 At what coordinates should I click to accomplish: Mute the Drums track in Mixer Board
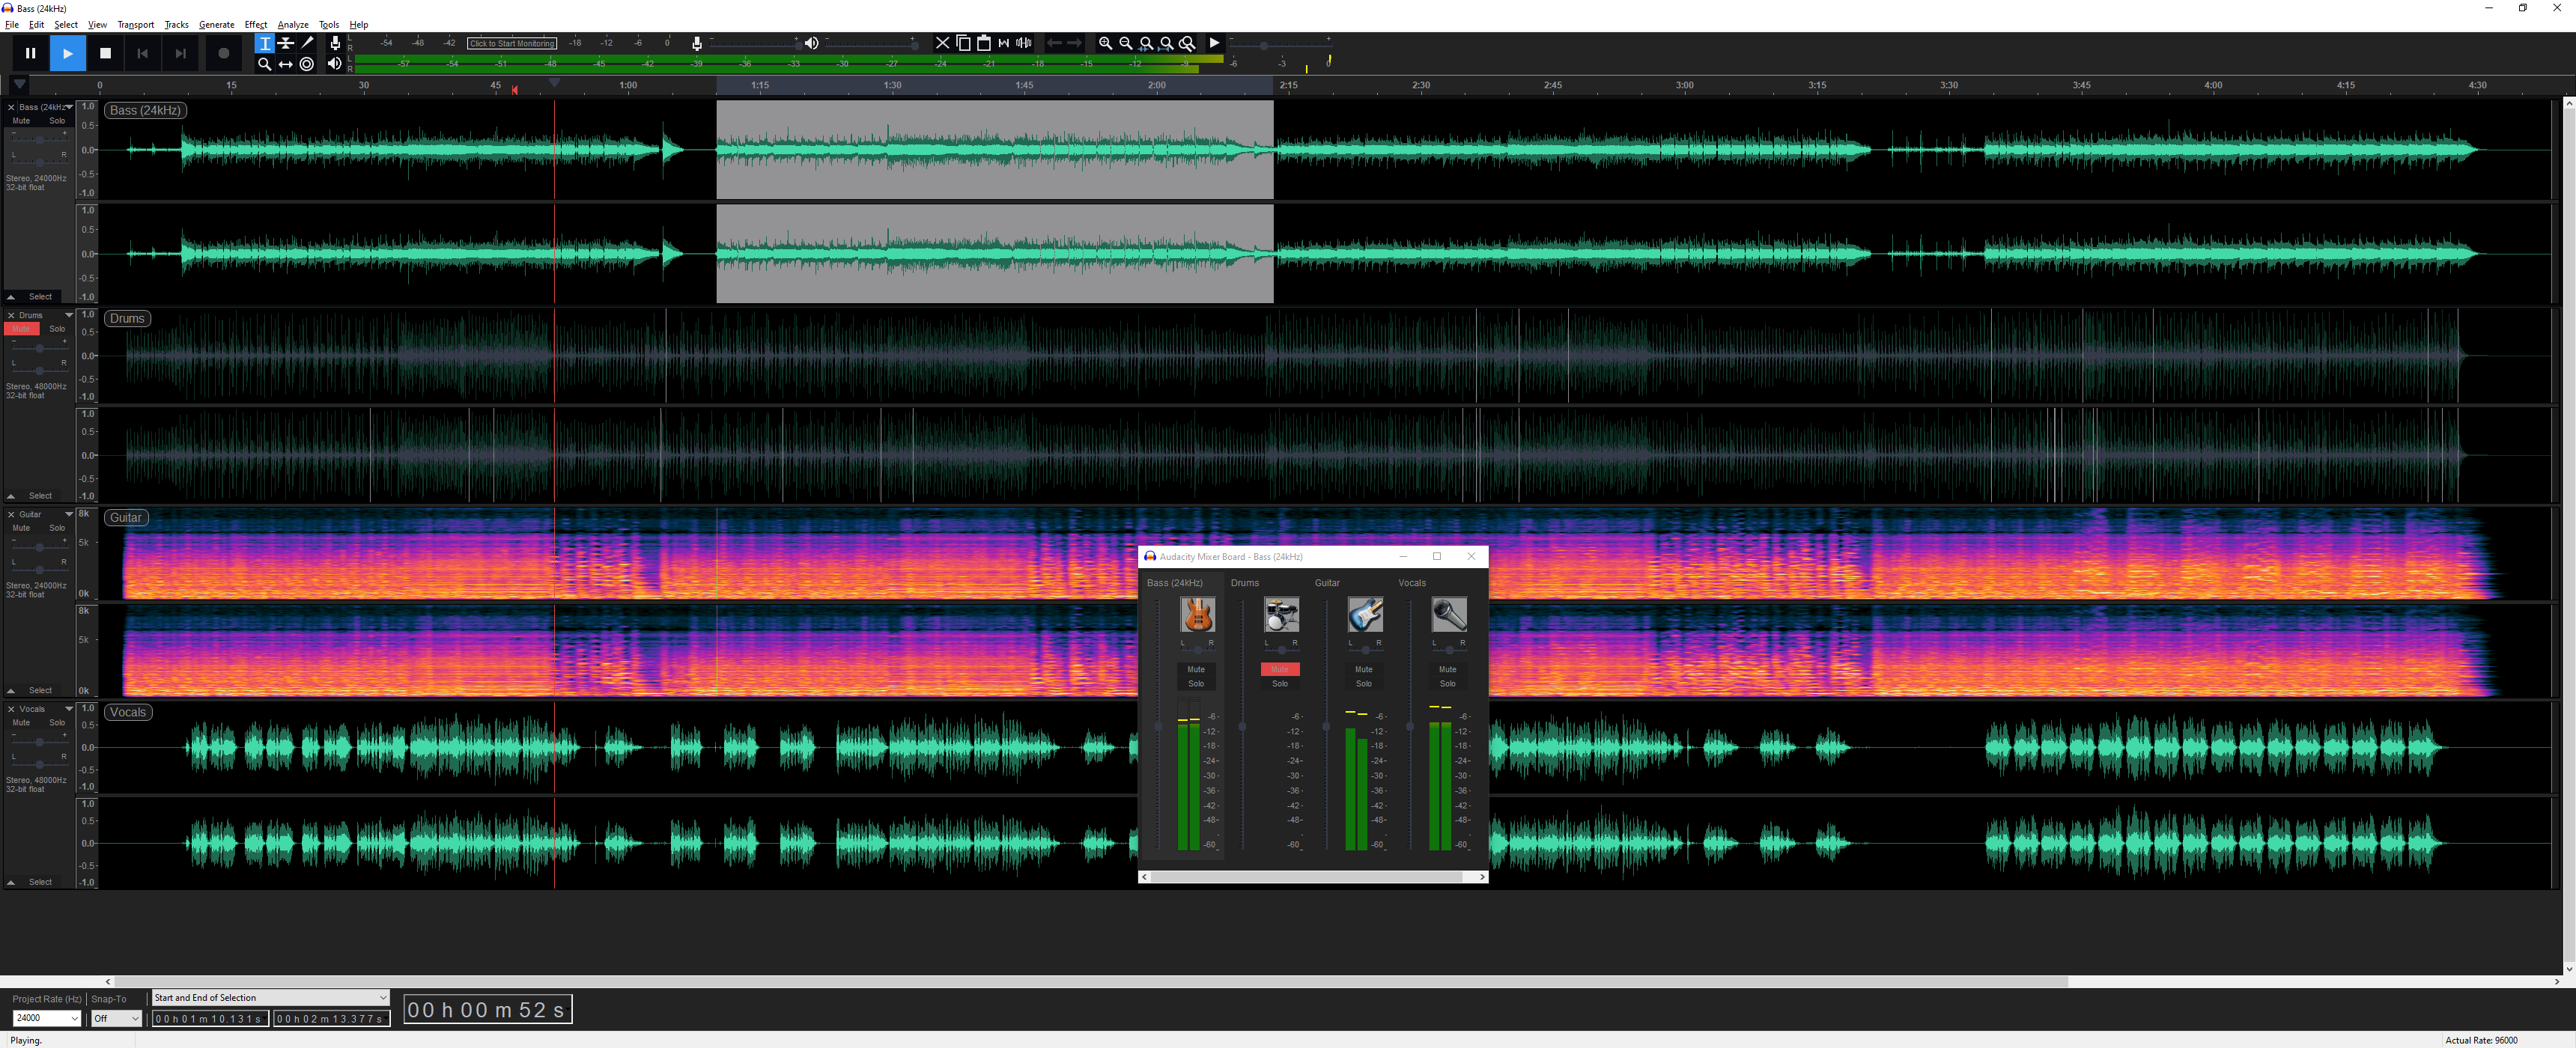pos(1278,668)
